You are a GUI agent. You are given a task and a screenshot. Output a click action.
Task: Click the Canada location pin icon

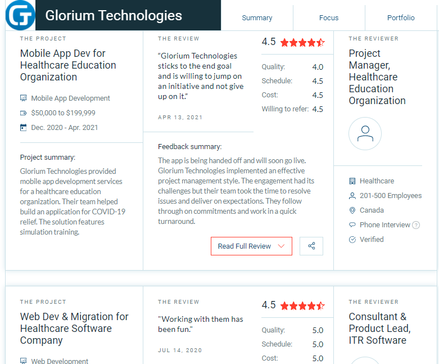[x=352, y=210]
